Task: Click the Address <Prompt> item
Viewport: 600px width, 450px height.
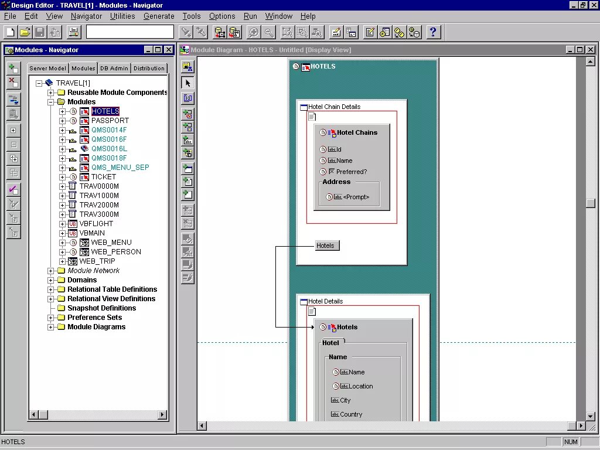Action: 356,197
